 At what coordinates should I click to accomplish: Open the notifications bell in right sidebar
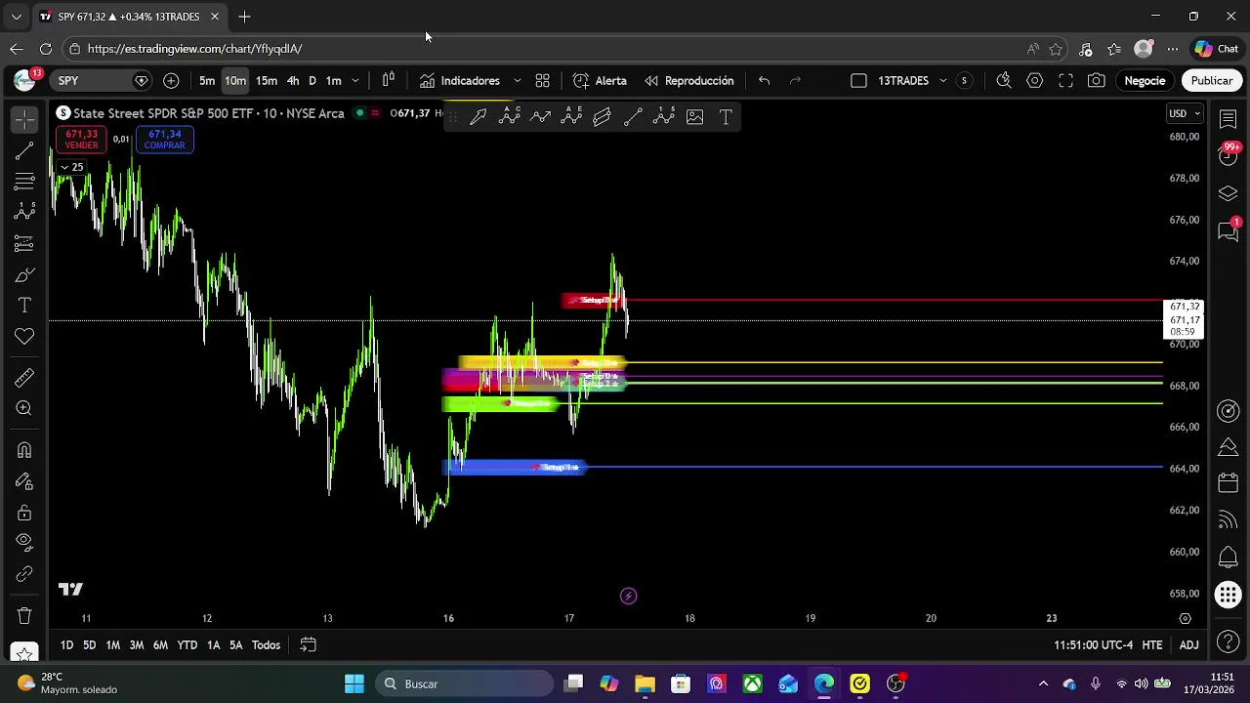(x=1229, y=558)
